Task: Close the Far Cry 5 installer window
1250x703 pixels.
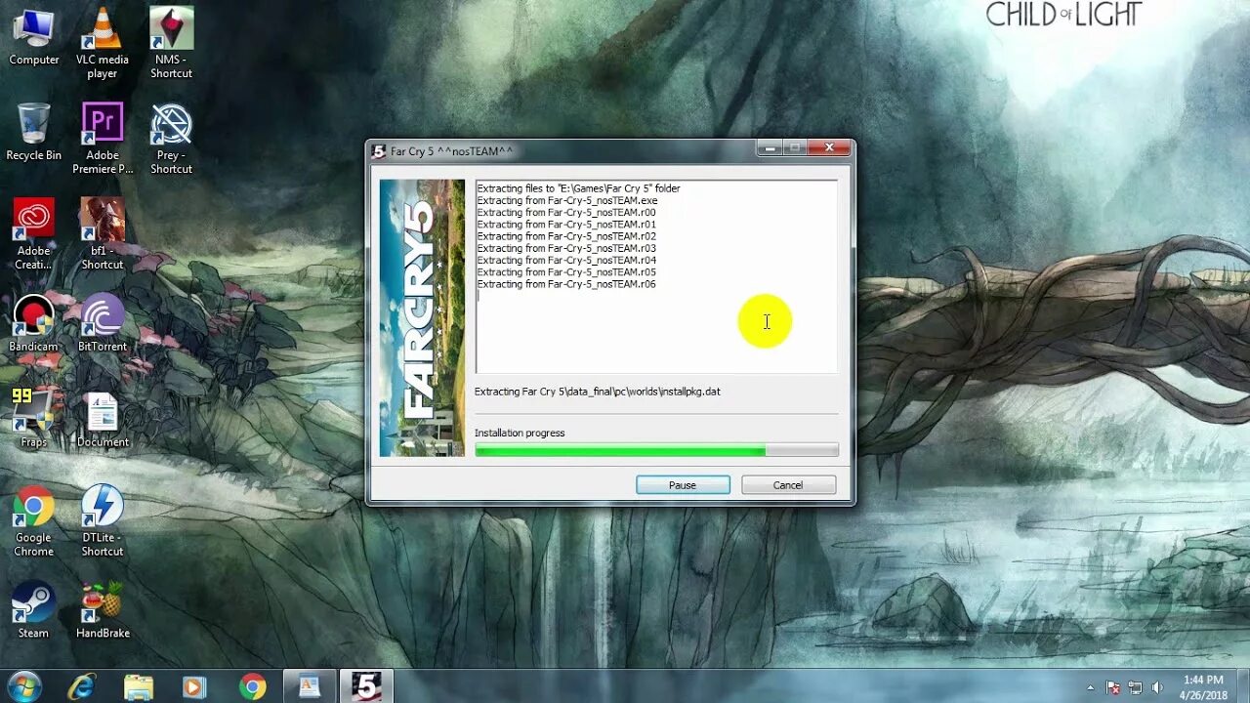Action: coord(829,148)
